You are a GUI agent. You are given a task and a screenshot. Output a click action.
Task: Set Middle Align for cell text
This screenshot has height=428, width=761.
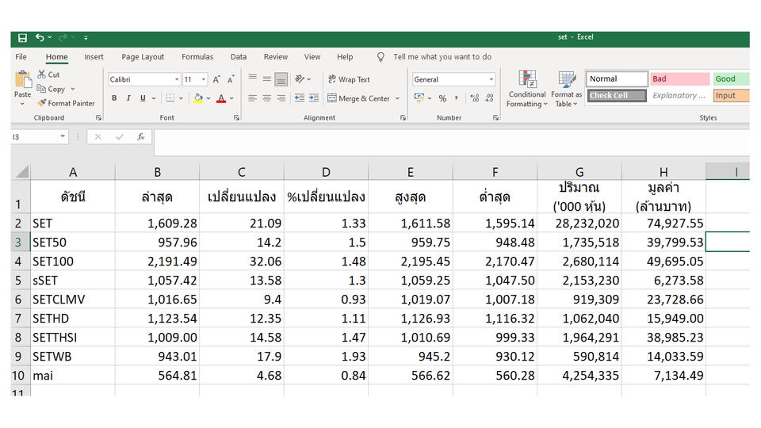pyautogui.click(x=266, y=78)
